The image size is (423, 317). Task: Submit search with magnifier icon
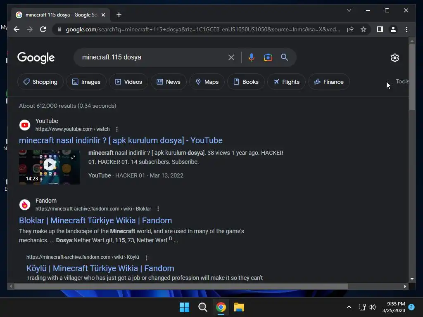[x=284, y=57]
